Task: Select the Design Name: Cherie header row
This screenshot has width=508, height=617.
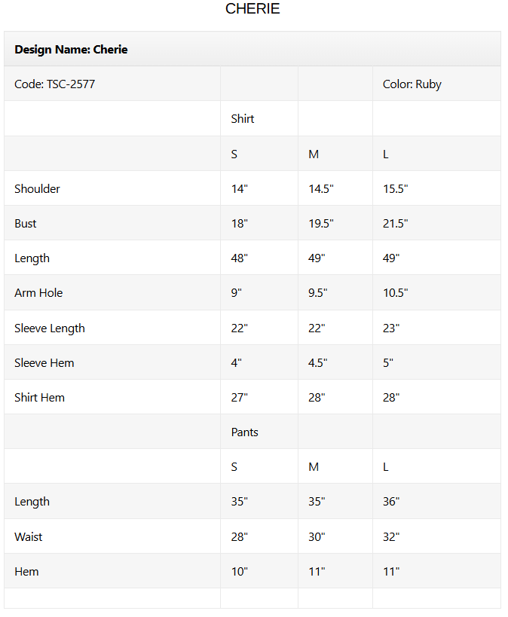Action: tap(71, 50)
